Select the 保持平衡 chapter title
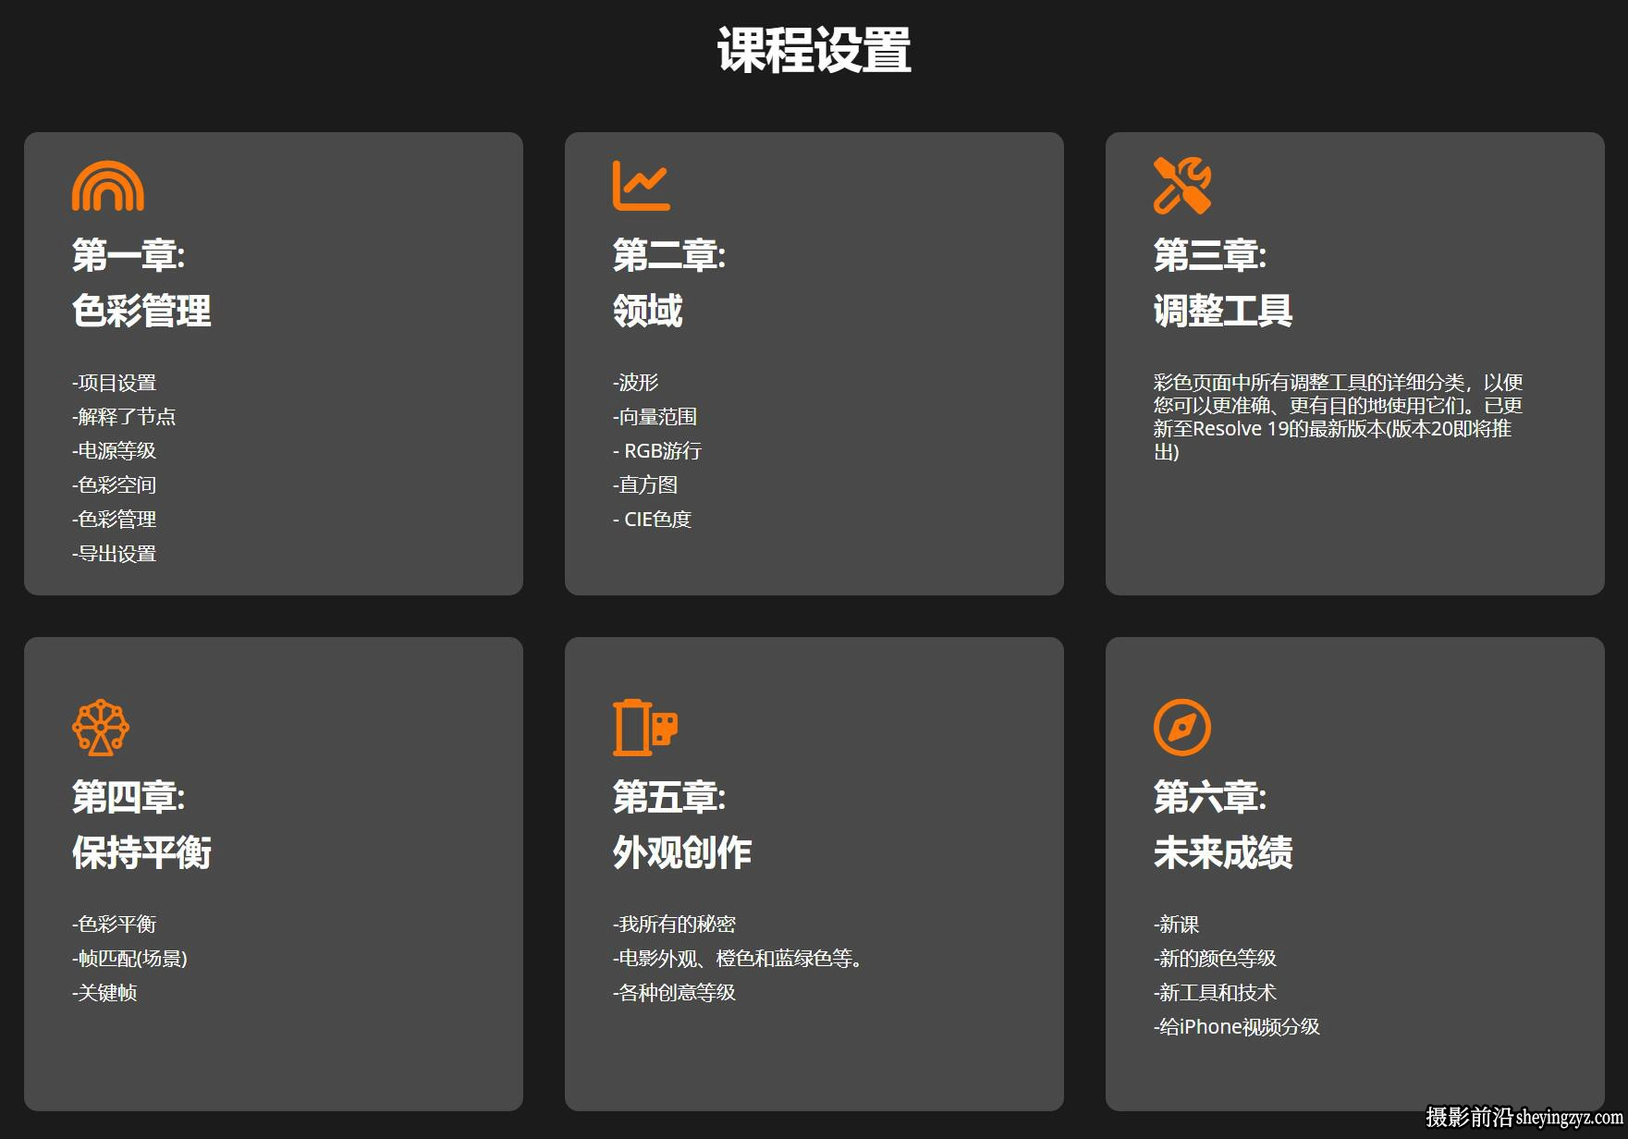The width and height of the screenshot is (1628, 1139). (141, 852)
